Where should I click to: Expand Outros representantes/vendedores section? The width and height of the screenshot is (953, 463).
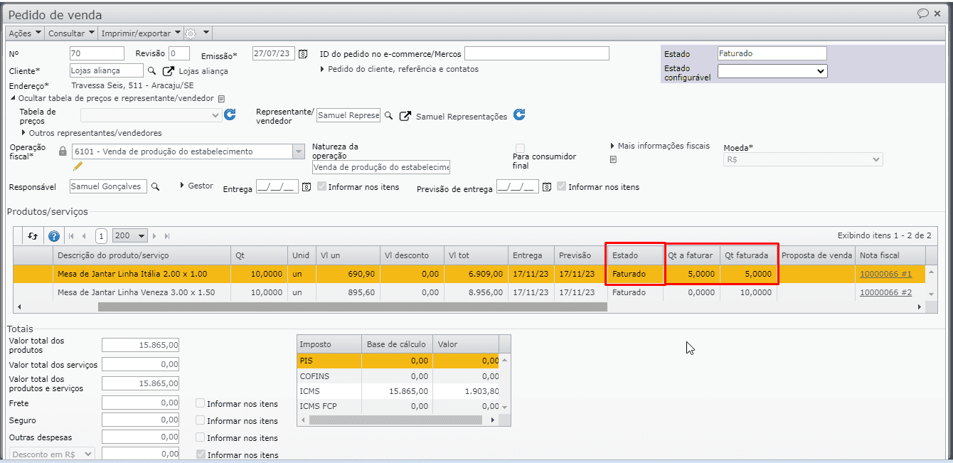tap(91, 133)
